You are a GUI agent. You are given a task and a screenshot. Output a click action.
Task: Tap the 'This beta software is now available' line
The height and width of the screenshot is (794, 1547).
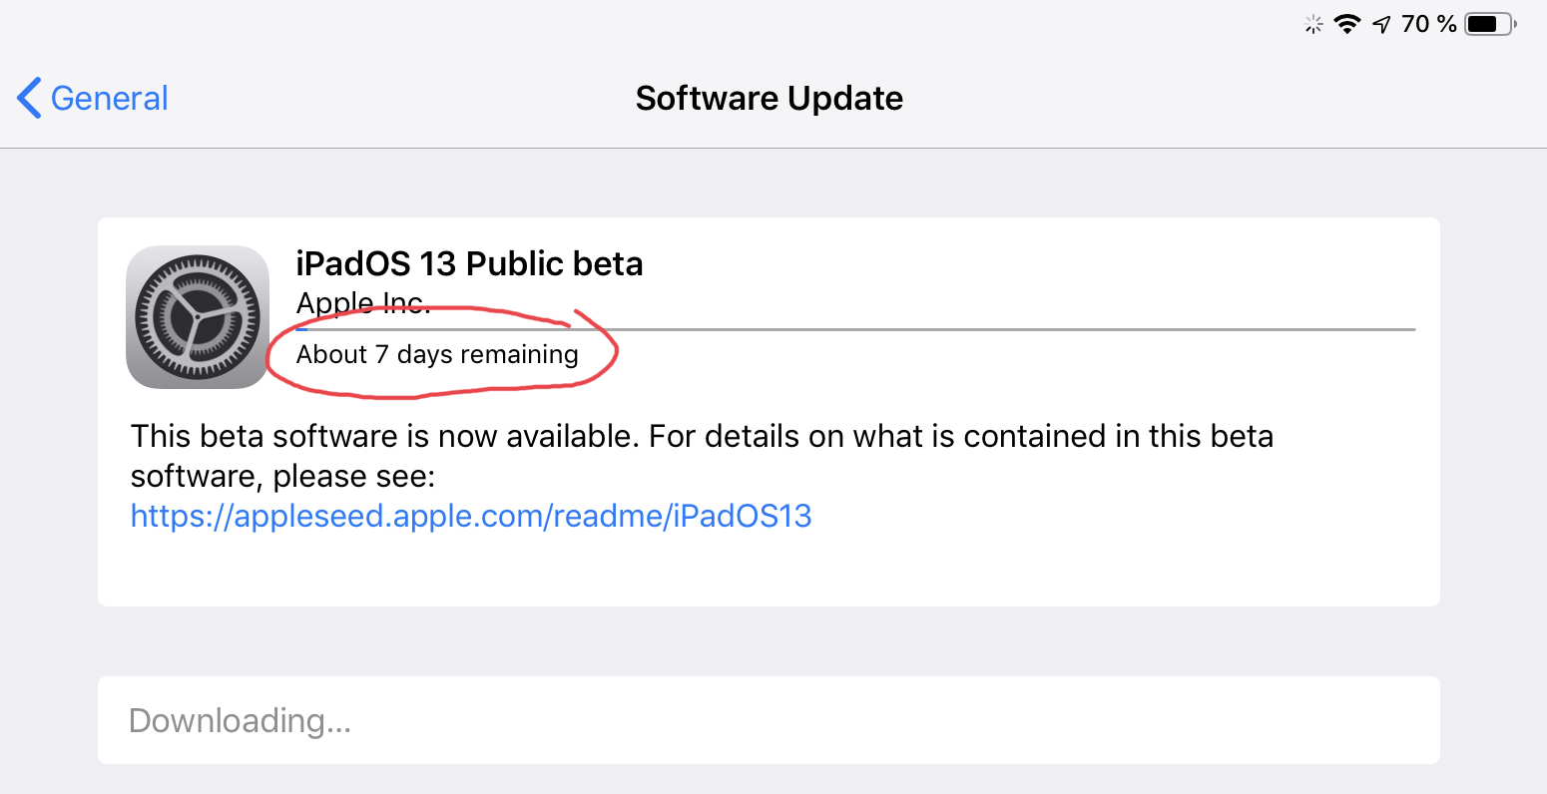click(x=702, y=436)
